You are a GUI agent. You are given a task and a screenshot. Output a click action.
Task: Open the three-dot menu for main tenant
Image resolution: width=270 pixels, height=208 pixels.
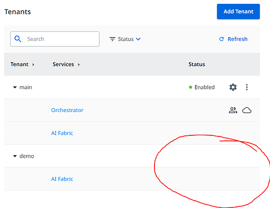click(247, 87)
